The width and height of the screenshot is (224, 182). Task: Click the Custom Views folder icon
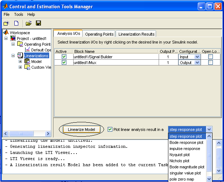(27, 67)
